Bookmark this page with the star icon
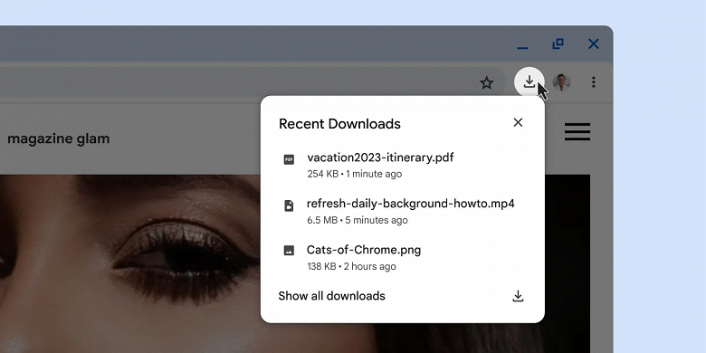Screen dimensions: 706x353 486,82
